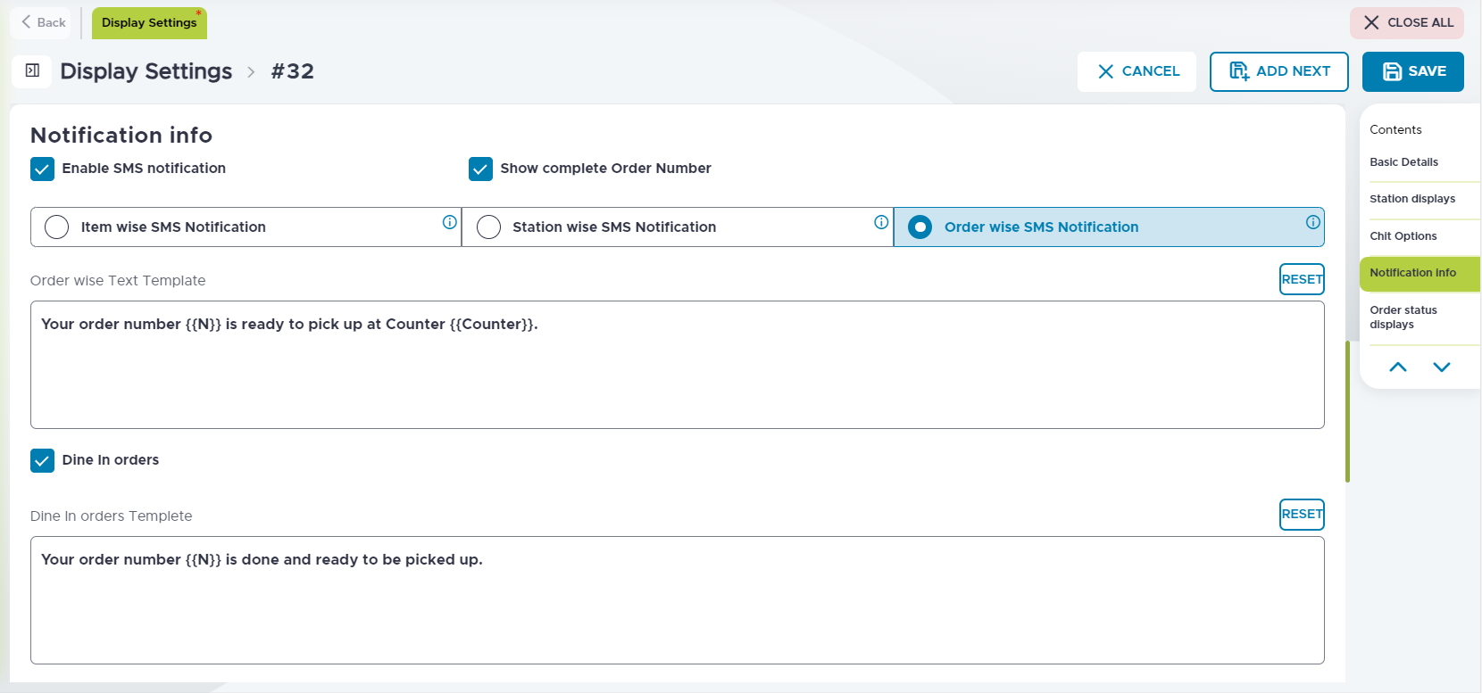The width and height of the screenshot is (1482, 693).
Task: Click info icon for Station wise SMS Notification
Action: [x=881, y=222]
